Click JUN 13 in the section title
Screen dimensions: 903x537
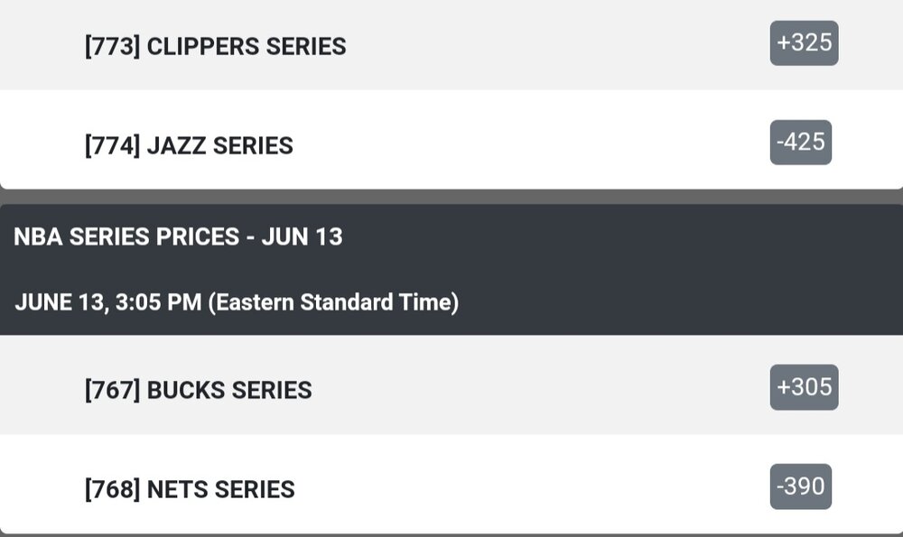tap(302, 237)
